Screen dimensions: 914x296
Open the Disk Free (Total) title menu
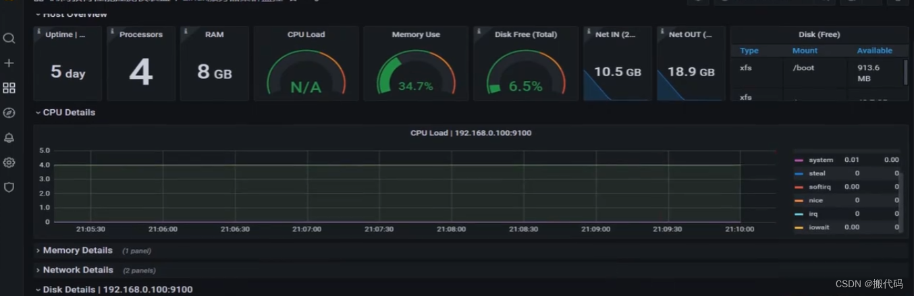(x=526, y=34)
